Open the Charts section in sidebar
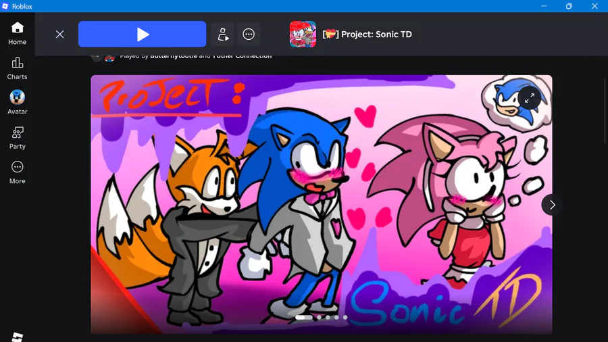Screen dimensions: 608x342 17,69
